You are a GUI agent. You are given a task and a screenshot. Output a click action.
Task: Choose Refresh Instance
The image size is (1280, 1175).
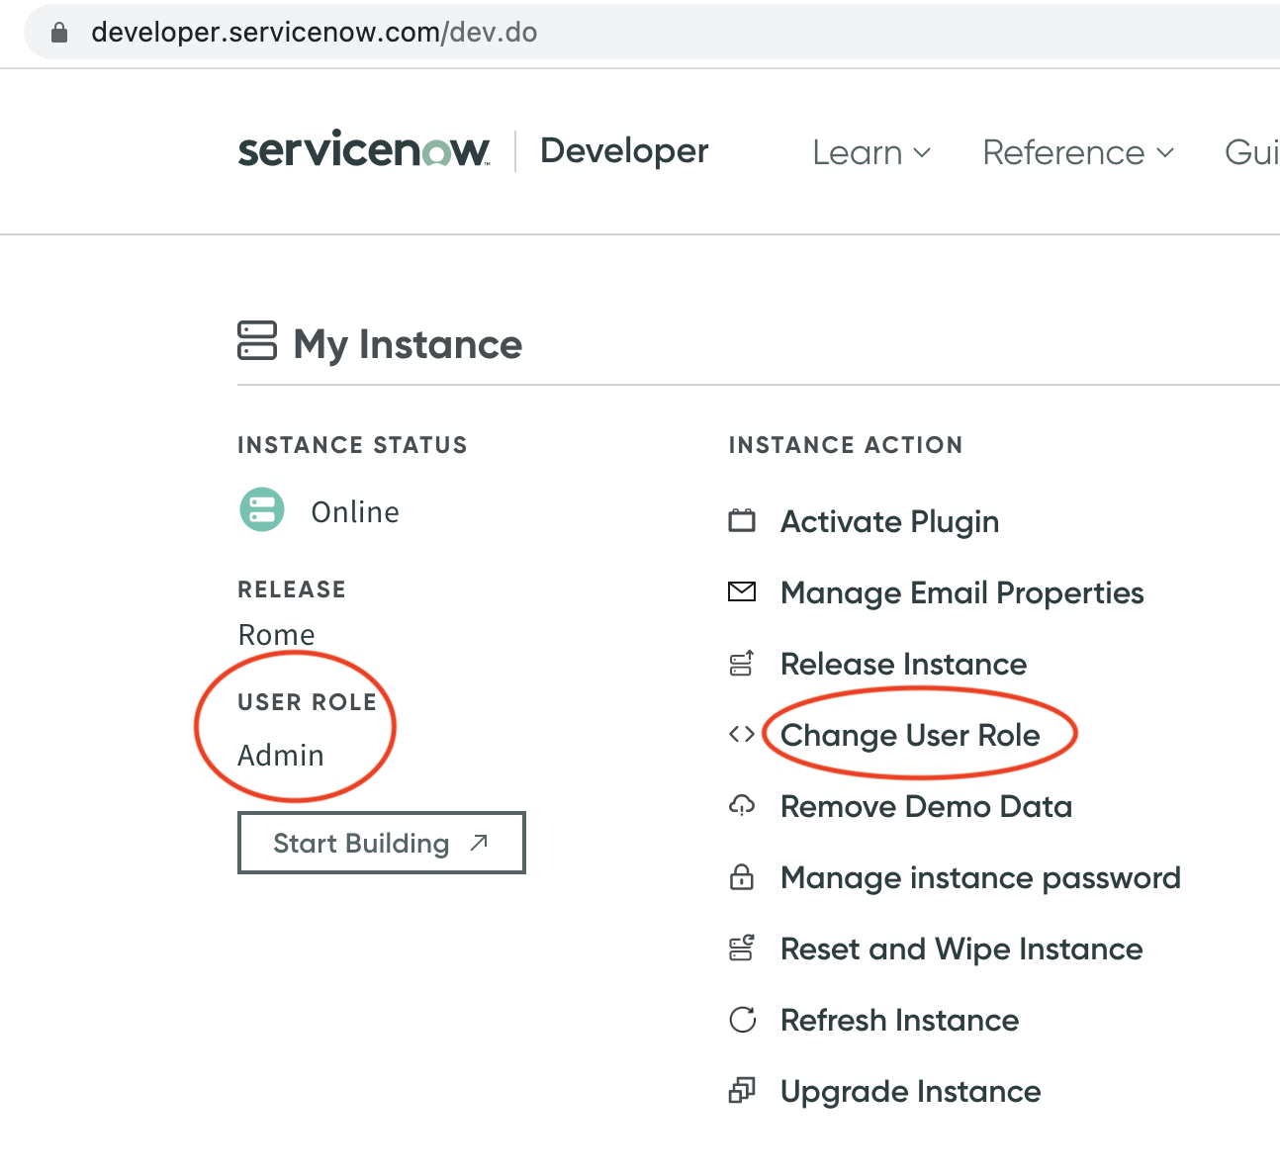[x=899, y=1020]
